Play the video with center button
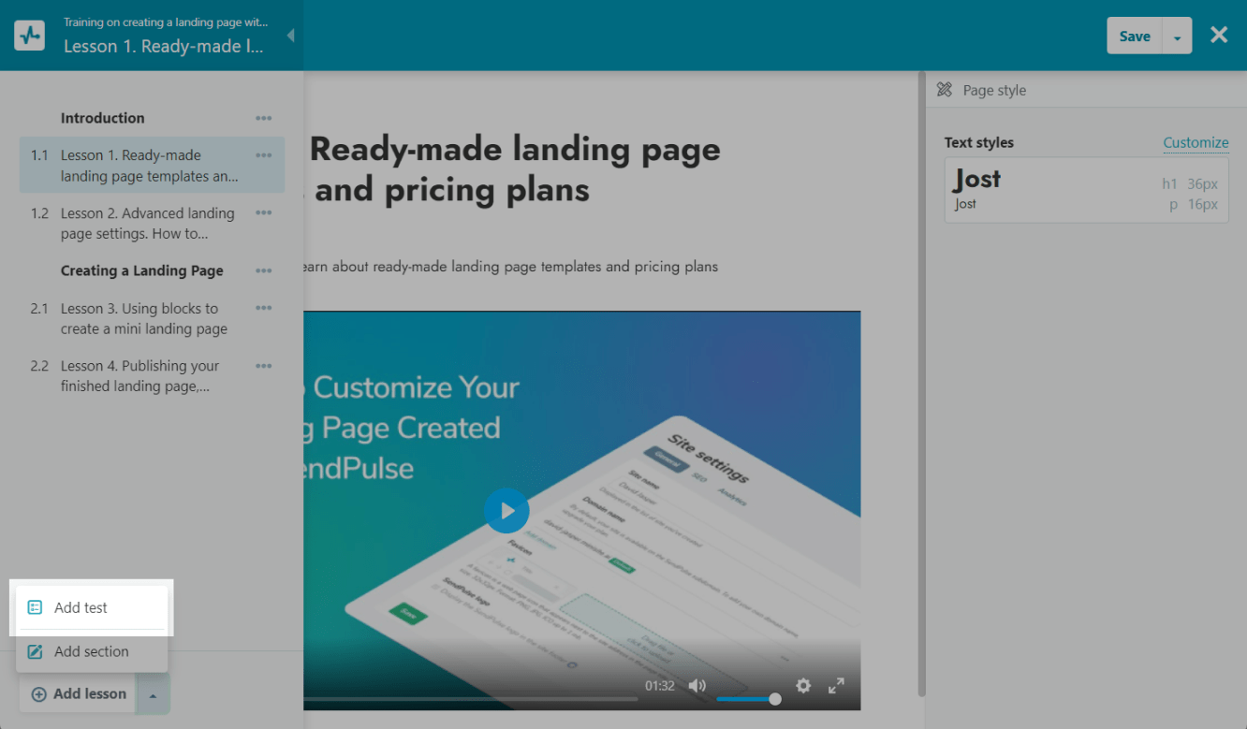Screen dimensions: 1247x729 [506, 511]
